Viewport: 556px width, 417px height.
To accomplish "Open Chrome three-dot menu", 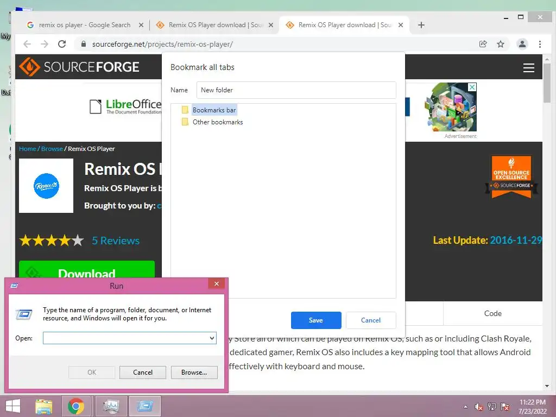I will coord(540,44).
